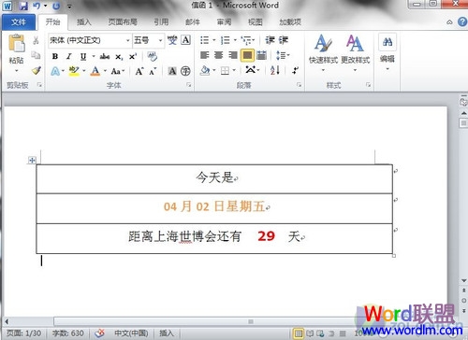Center align the paragraph
Screen dimensions: 468x340
click(218, 55)
